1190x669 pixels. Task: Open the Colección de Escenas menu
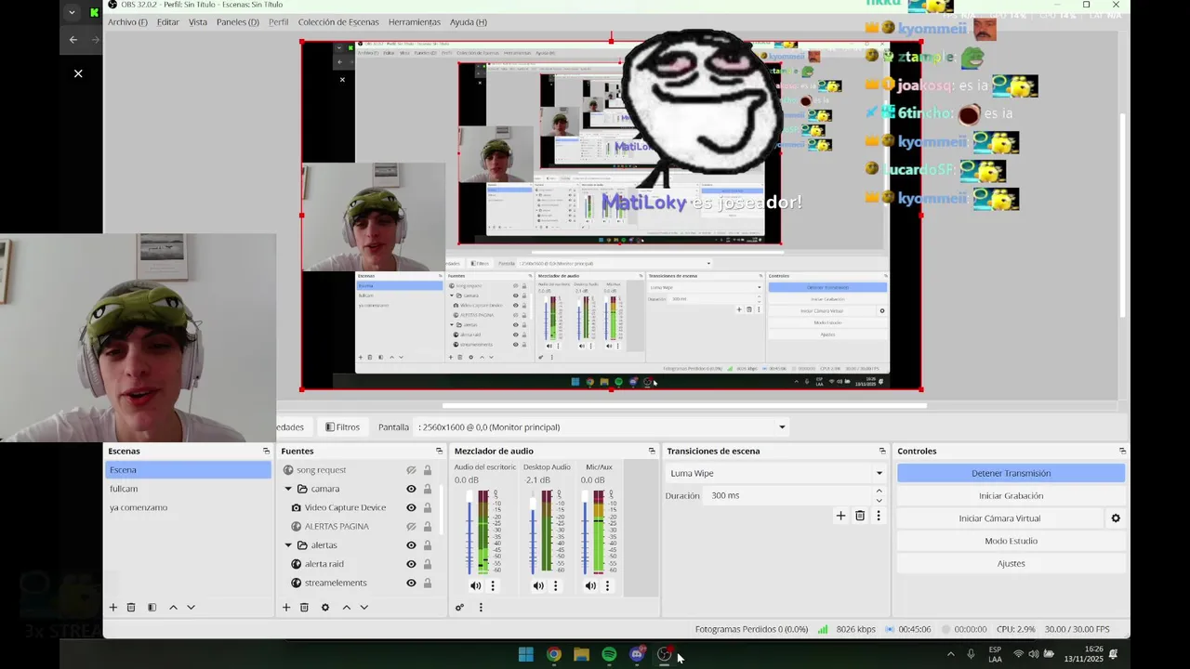(340, 22)
